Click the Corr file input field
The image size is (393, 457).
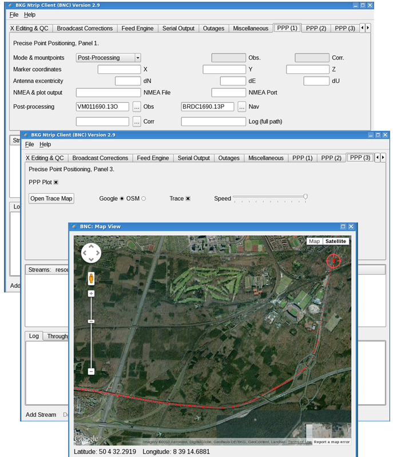102,122
